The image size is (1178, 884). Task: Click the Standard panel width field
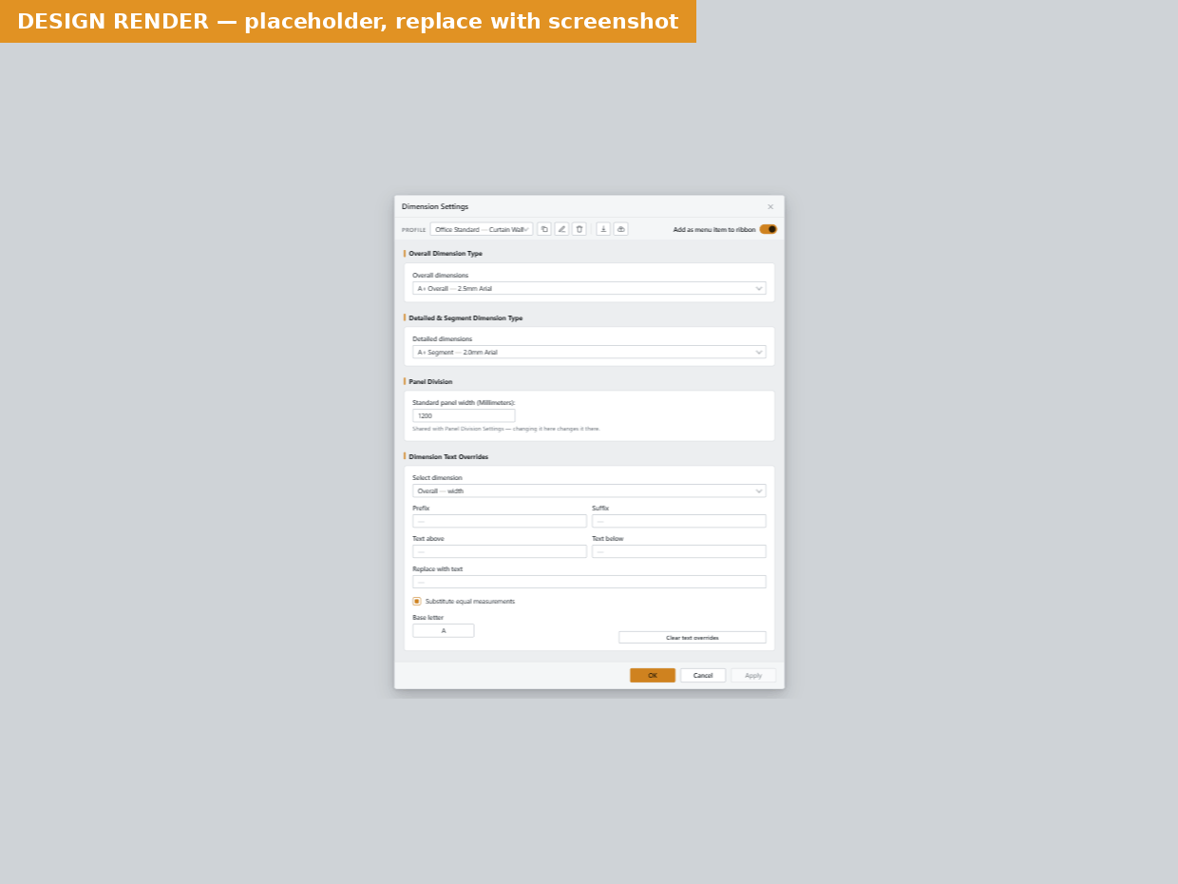tap(464, 415)
